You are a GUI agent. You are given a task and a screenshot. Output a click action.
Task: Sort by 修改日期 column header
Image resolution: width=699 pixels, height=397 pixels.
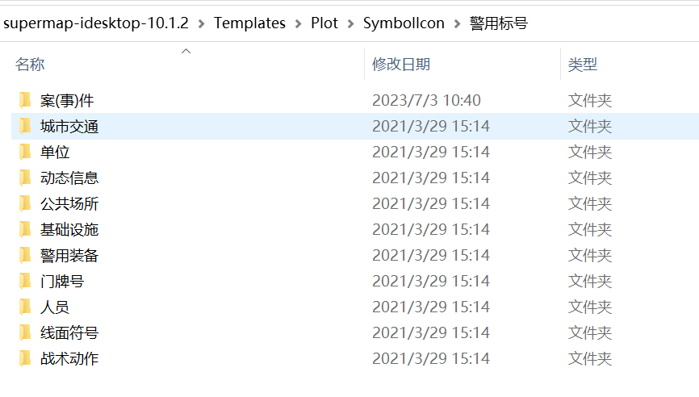coord(401,65)
